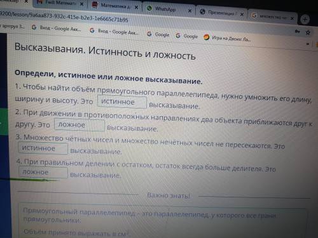Switch to the Презентация browser tab
Image resolution: width=318 pixels, height=238 pixels.
(x=221, y=13)
